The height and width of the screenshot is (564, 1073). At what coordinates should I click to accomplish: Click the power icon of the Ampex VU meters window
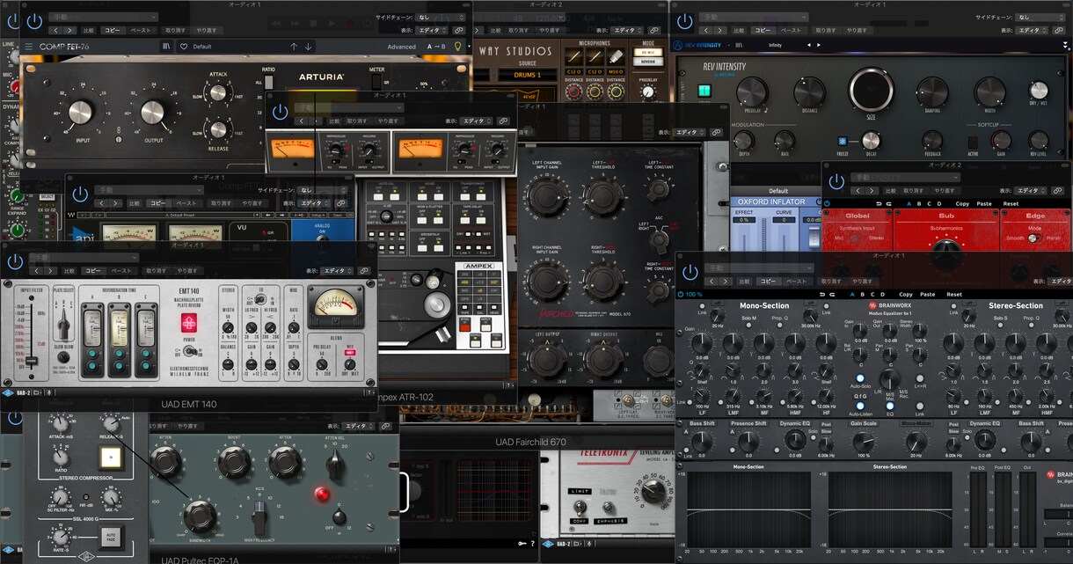tap(281, 112)
